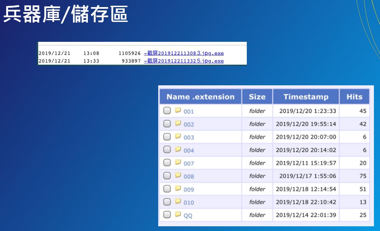Viewport: 380px width, 231px height.
Task: Sort by the Timestamp column header
Action: [306, 97]
